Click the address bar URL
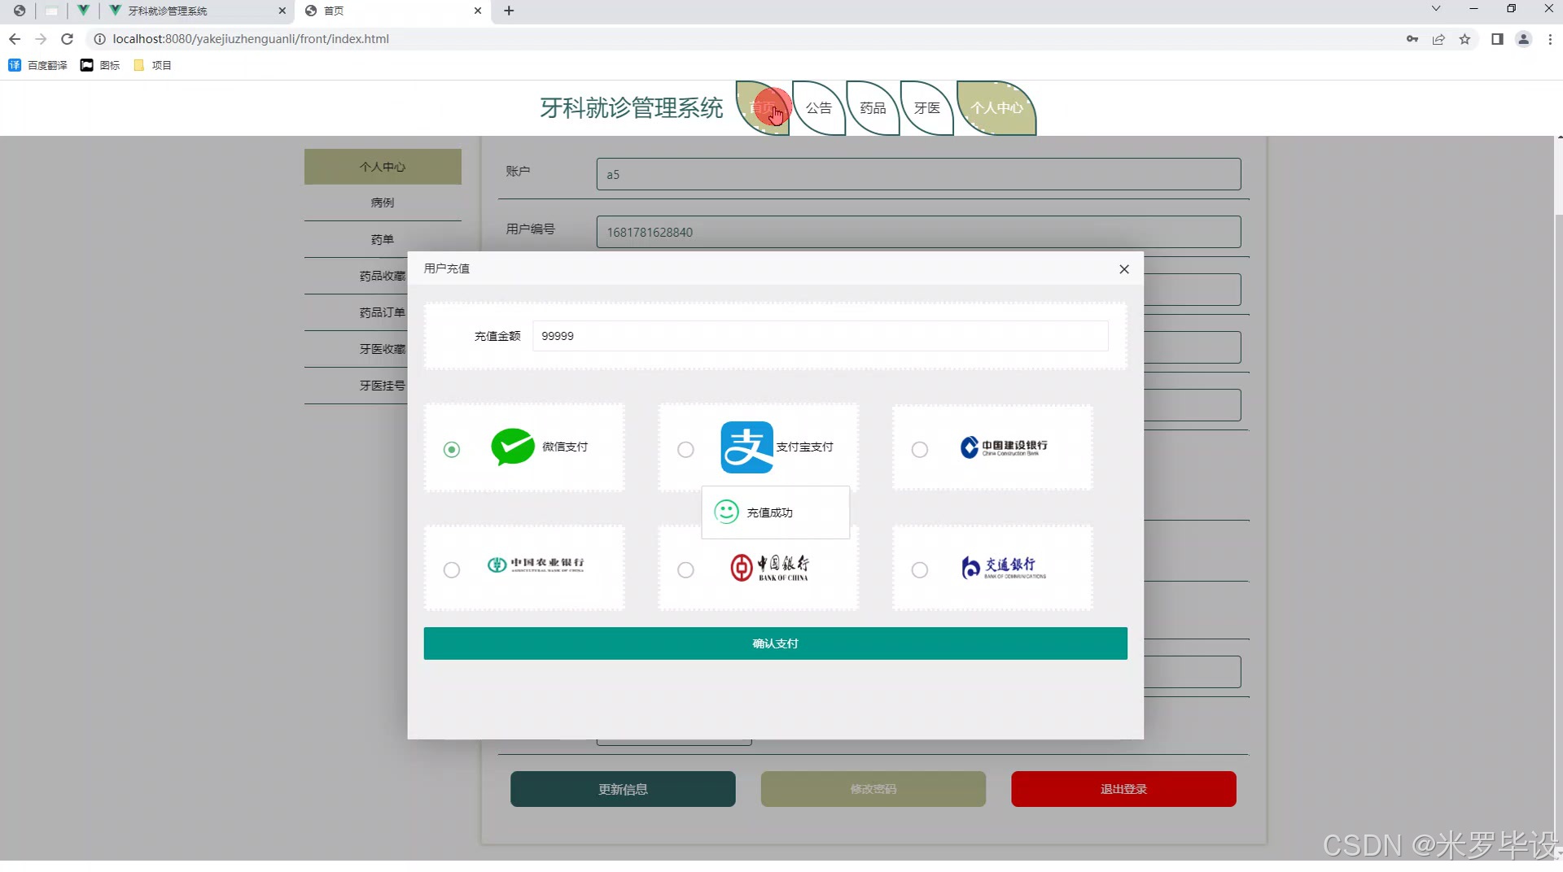 coord(251,39)
